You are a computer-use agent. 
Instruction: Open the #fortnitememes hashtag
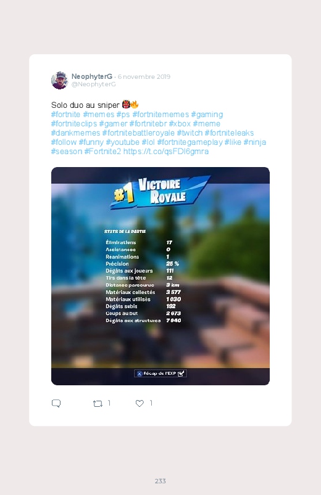160,114
